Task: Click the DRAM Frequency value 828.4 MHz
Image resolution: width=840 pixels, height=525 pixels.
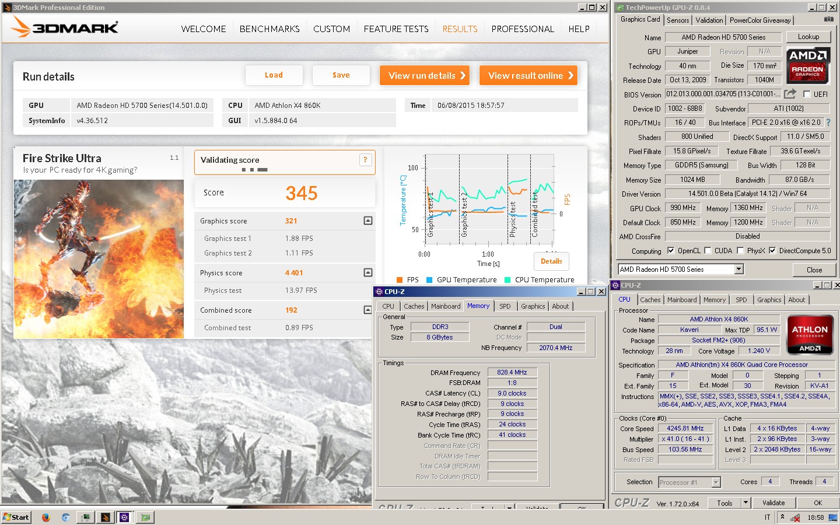Action: tap(512, 372)
